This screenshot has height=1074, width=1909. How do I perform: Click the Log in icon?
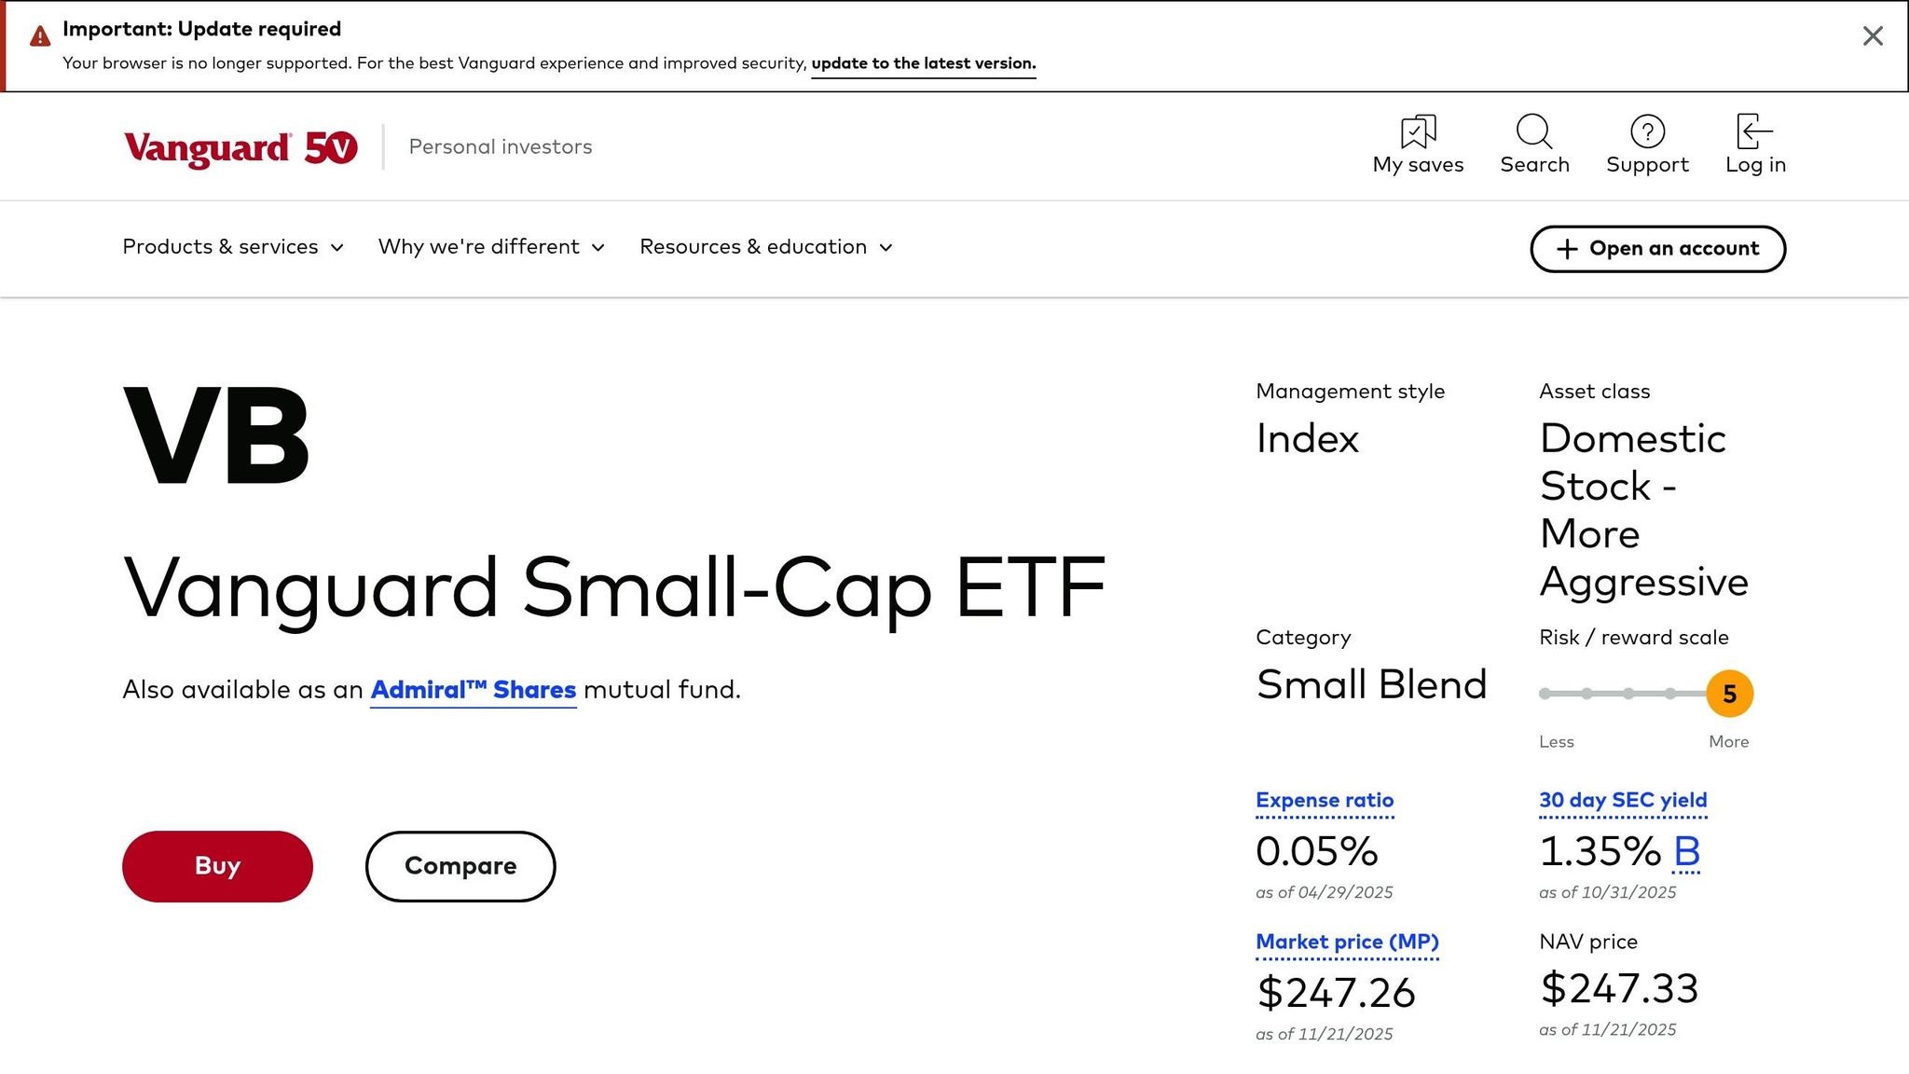(1753, 133)
